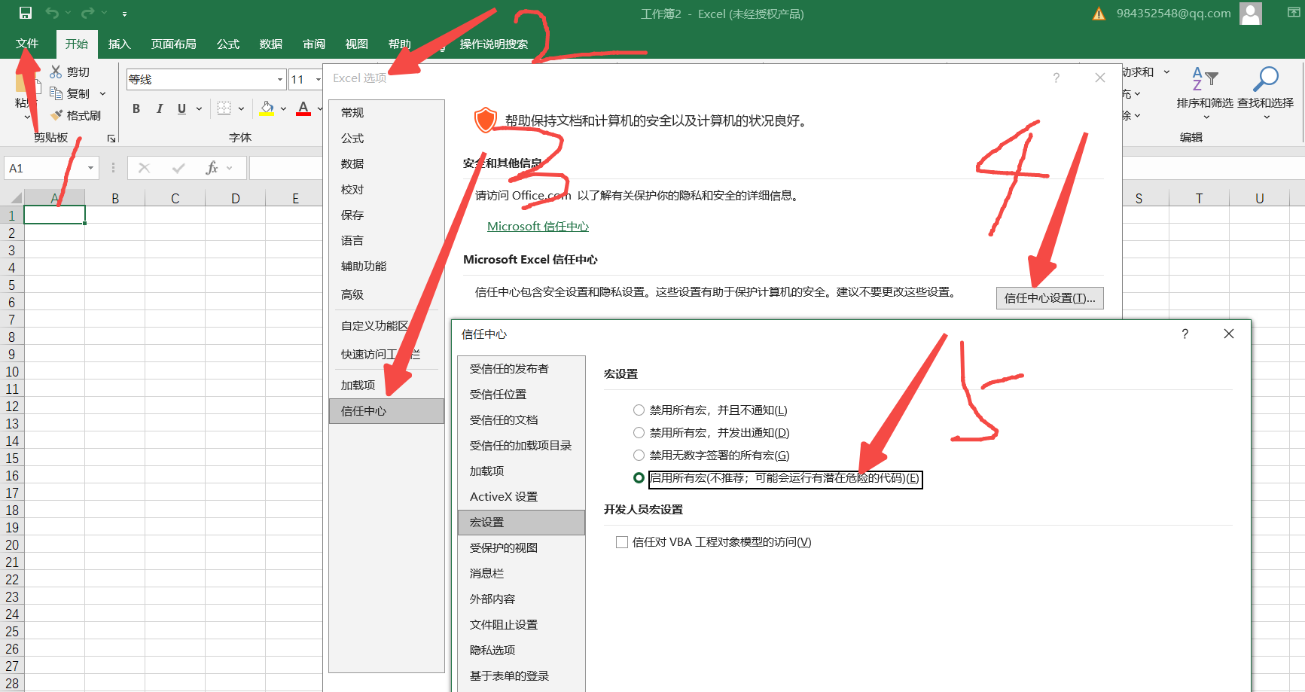Open Protected View category

(521, 548)
